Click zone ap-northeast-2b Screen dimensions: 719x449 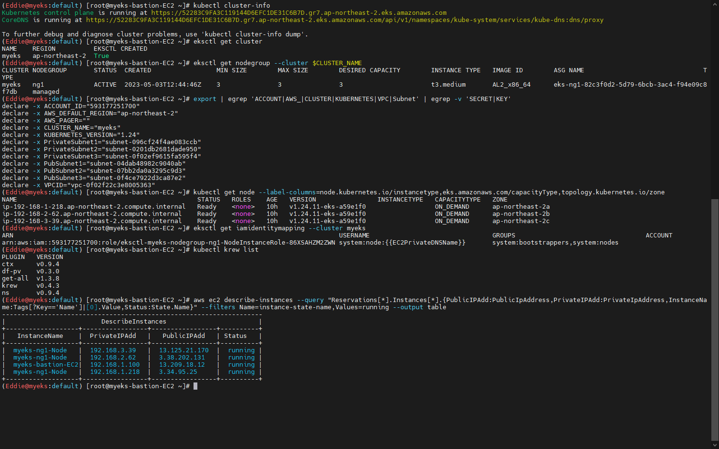tap(521, 214)
